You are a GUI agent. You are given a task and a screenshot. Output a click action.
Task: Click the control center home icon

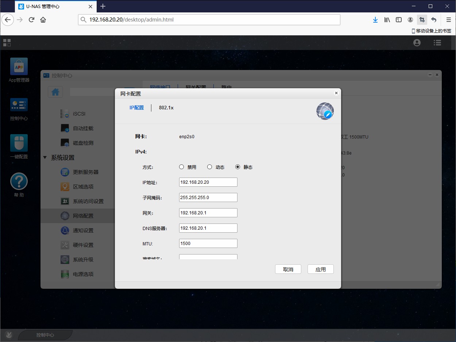55,92
